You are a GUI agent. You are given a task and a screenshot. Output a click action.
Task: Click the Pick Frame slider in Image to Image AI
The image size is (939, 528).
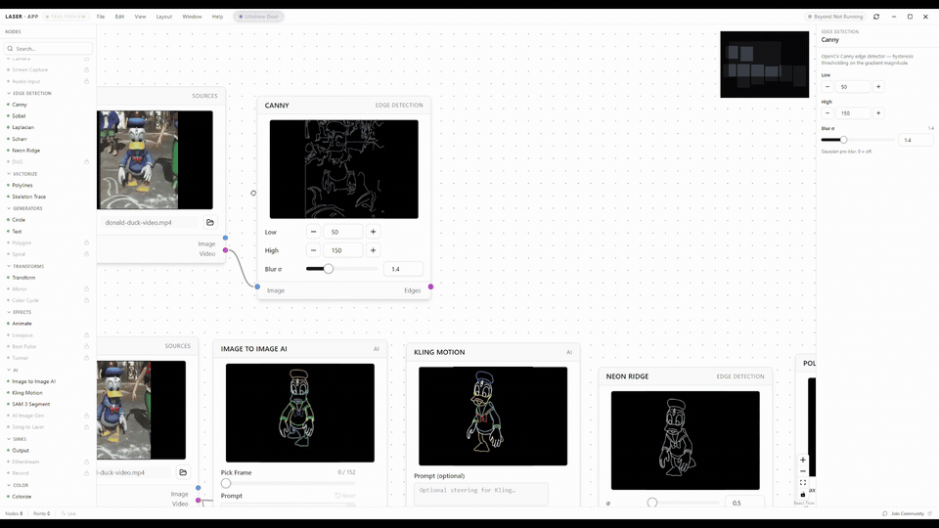click(288, 483)
